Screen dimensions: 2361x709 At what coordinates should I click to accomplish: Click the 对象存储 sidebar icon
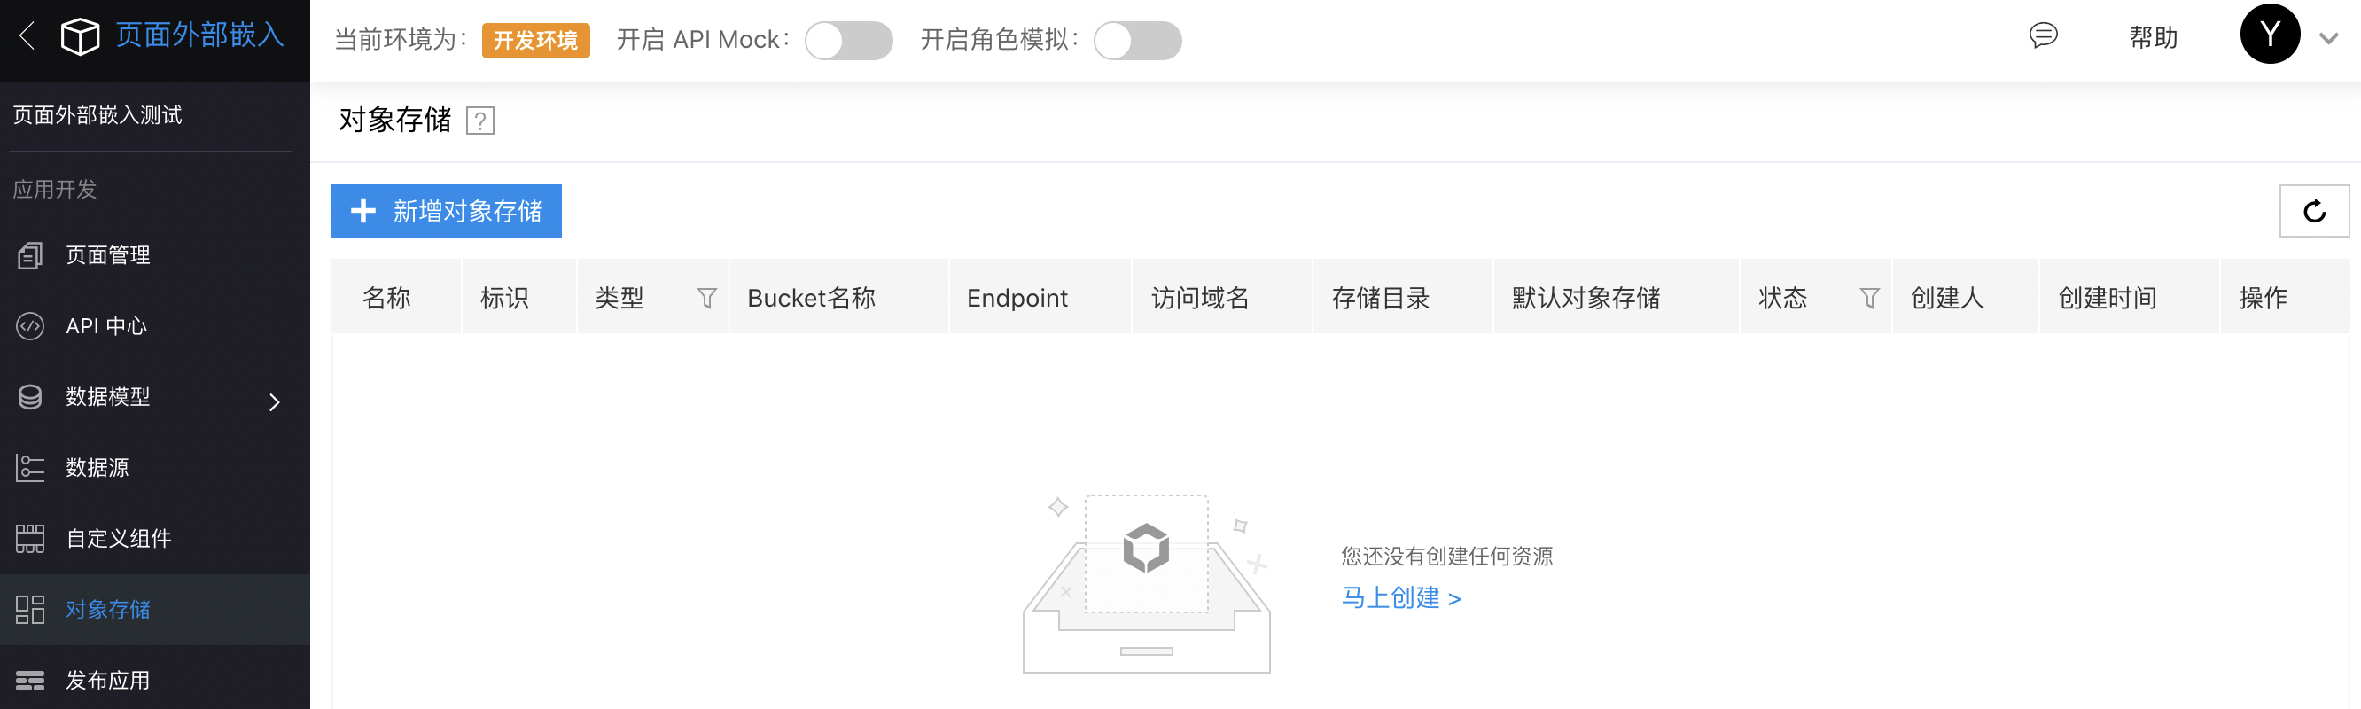(30, 610)
